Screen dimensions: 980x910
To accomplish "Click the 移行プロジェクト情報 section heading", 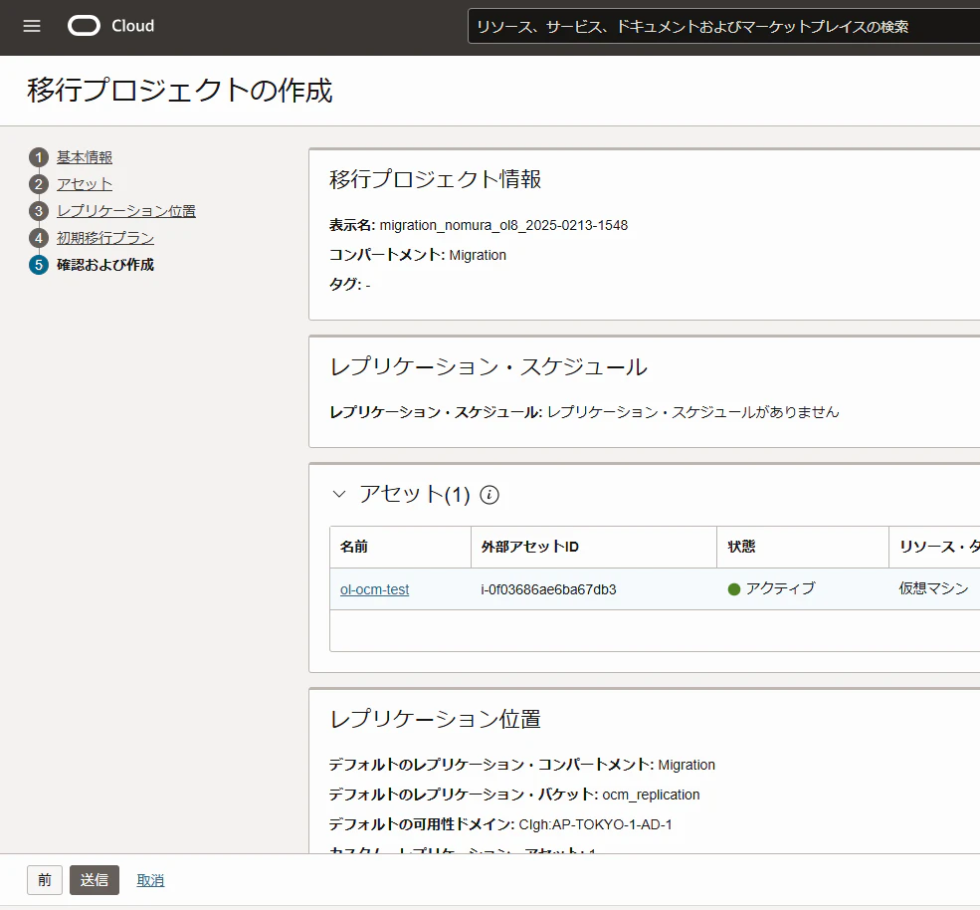I will point(435,179).
